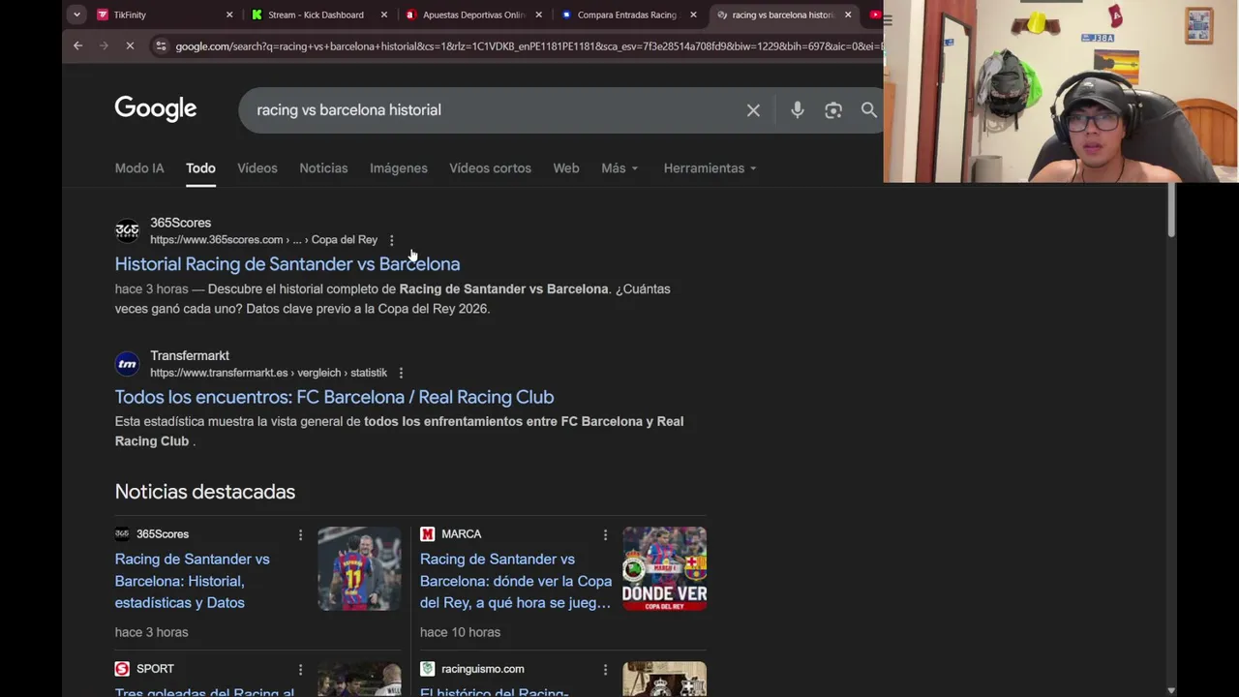Clear the search query with the X icon
The width and height of the screenshot is (1239, 697).
(x=753, y=110)
